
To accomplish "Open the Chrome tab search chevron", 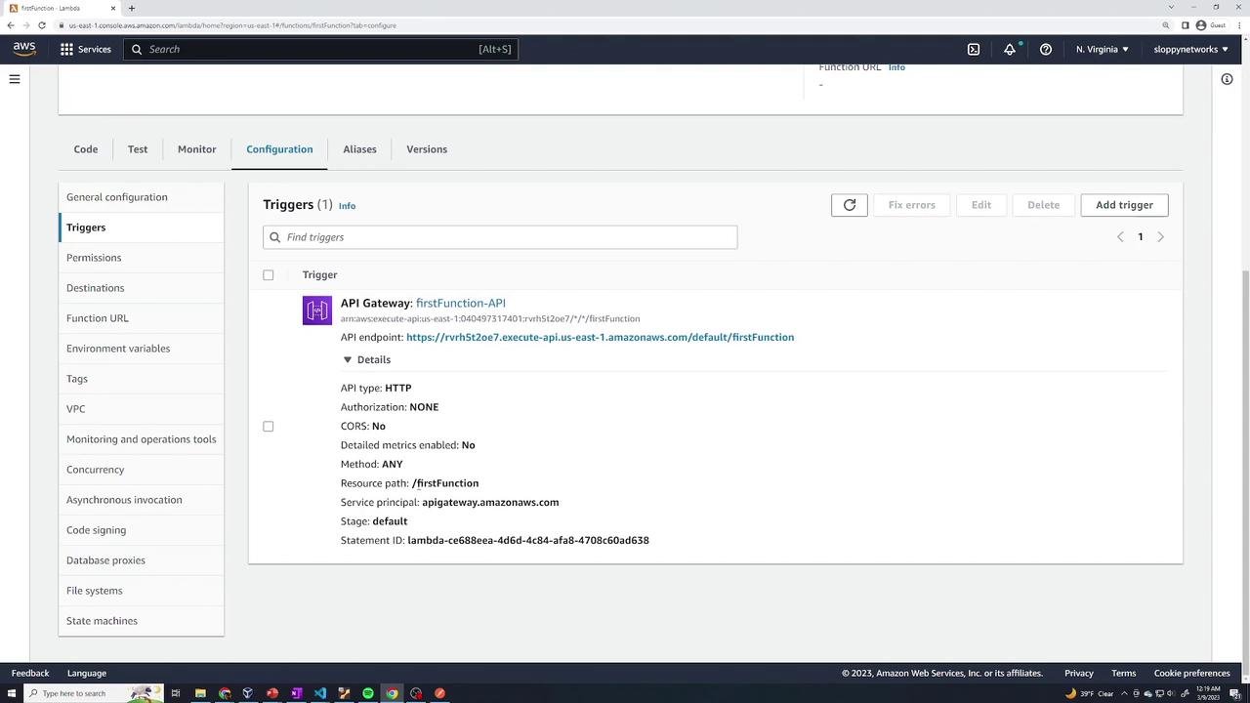I will coord(1171,8).
